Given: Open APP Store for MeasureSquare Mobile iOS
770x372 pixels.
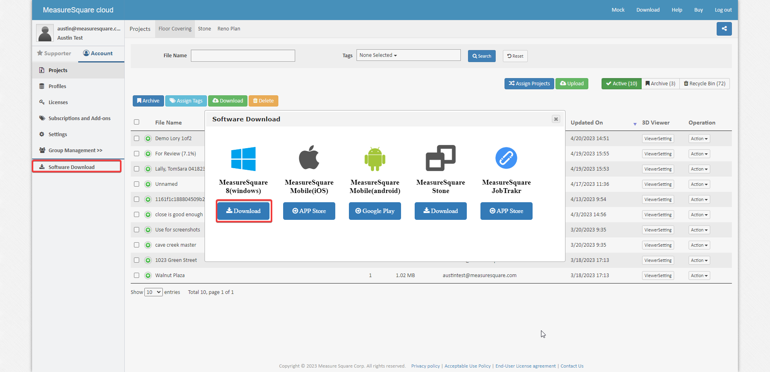Looking at the screenshot, I should 309,211.
